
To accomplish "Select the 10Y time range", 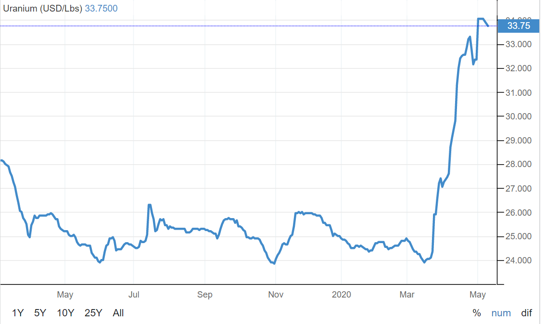I will (65, 313).
